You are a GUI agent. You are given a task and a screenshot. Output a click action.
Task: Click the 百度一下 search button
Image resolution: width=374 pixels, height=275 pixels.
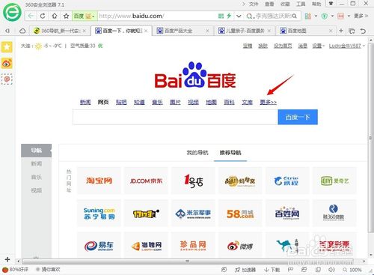point(298,117)
